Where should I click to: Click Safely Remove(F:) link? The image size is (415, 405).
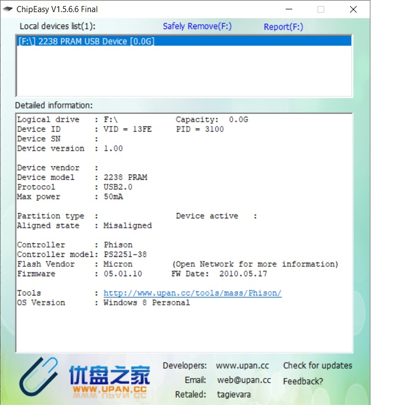(197, 26)
